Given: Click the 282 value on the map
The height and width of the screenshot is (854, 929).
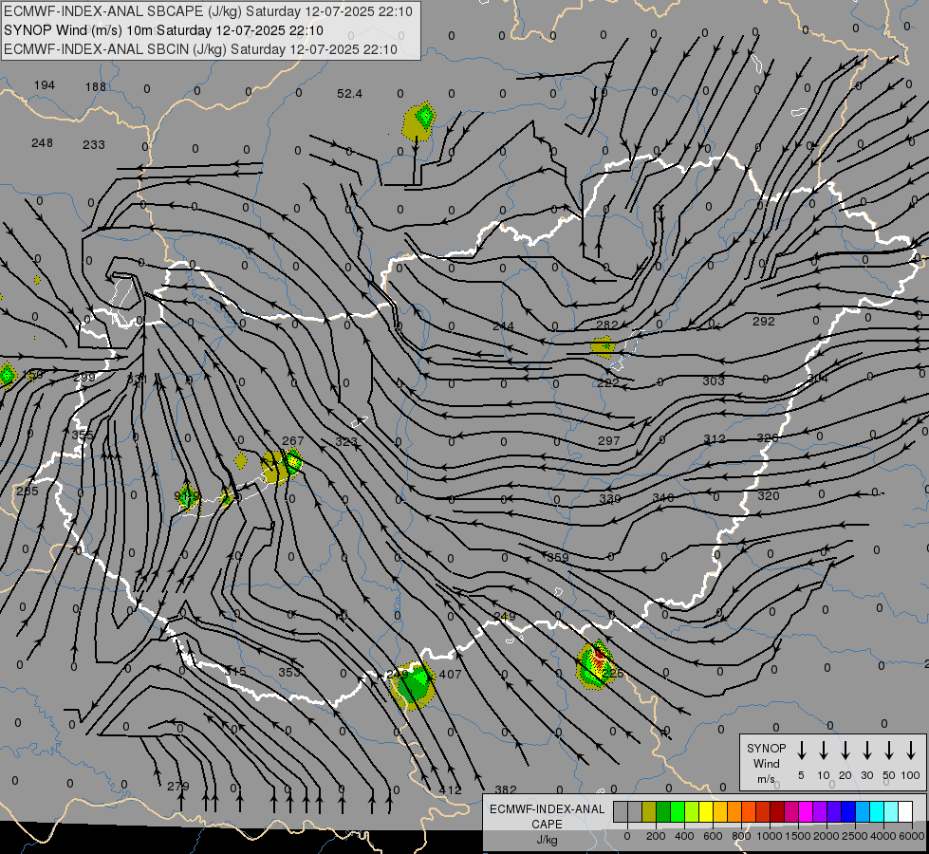Looking at the screenshot, I should click(607, 325).
